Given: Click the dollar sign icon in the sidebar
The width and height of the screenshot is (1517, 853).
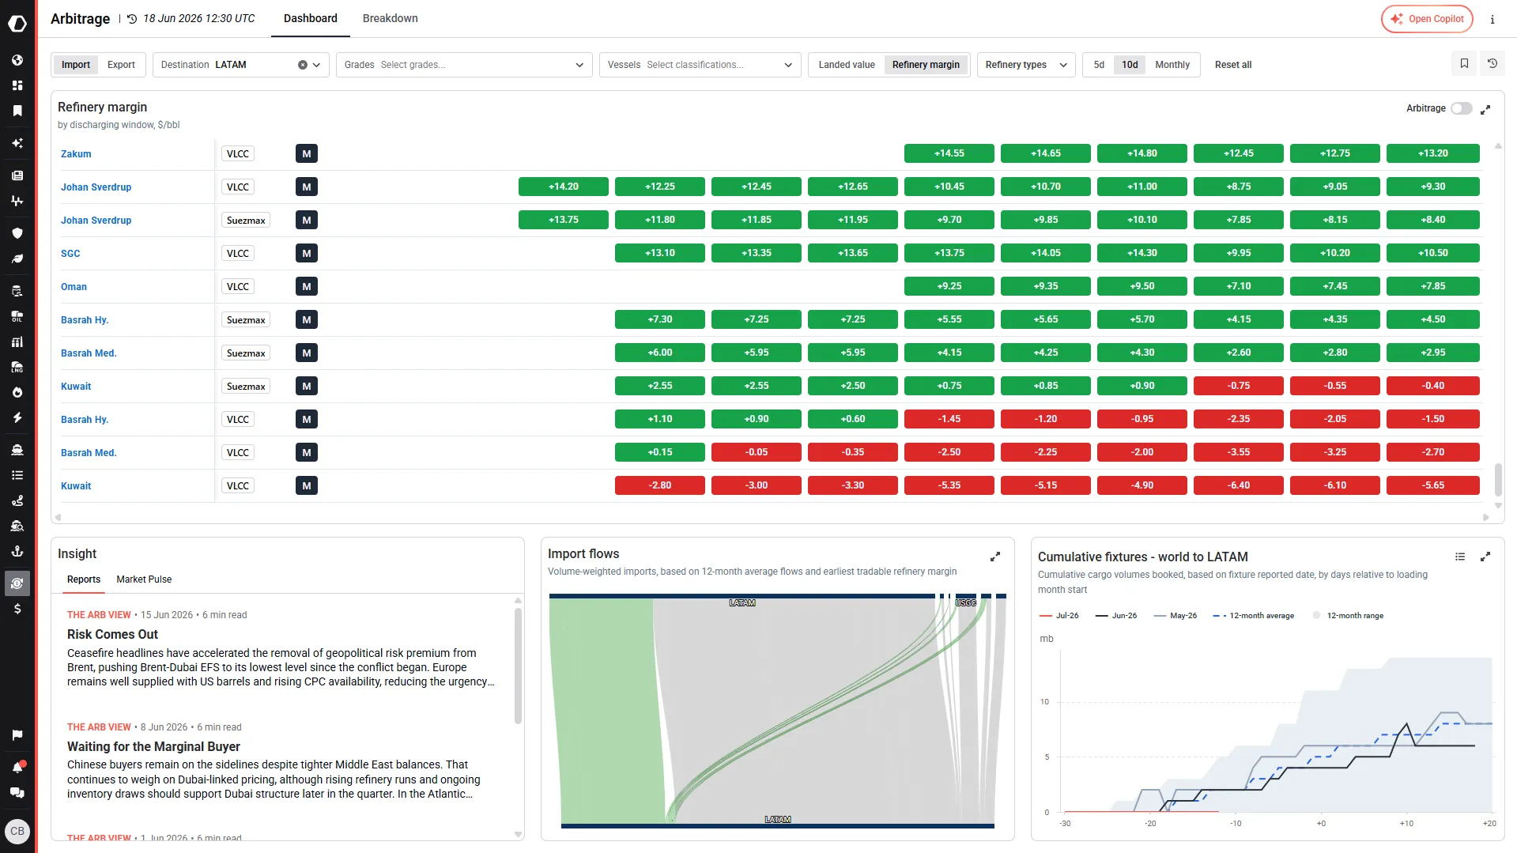Looking at the screenshot, I should click(x=17, y=609).
